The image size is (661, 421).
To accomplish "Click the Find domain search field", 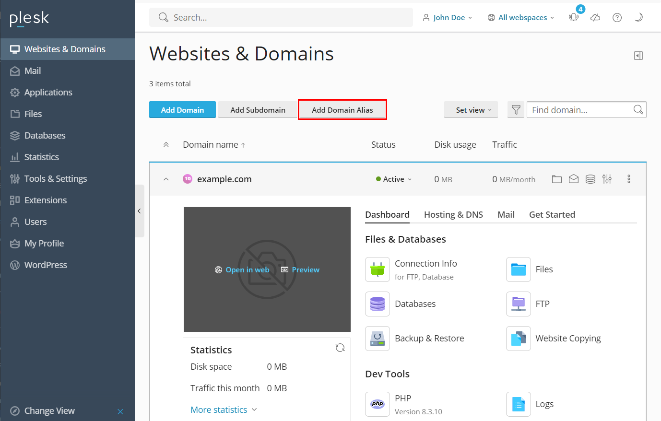I will tap(580, 110).
